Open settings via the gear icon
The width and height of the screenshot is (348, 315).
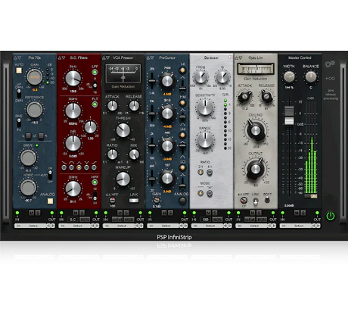pyautogui.click(x=330, y=64)
